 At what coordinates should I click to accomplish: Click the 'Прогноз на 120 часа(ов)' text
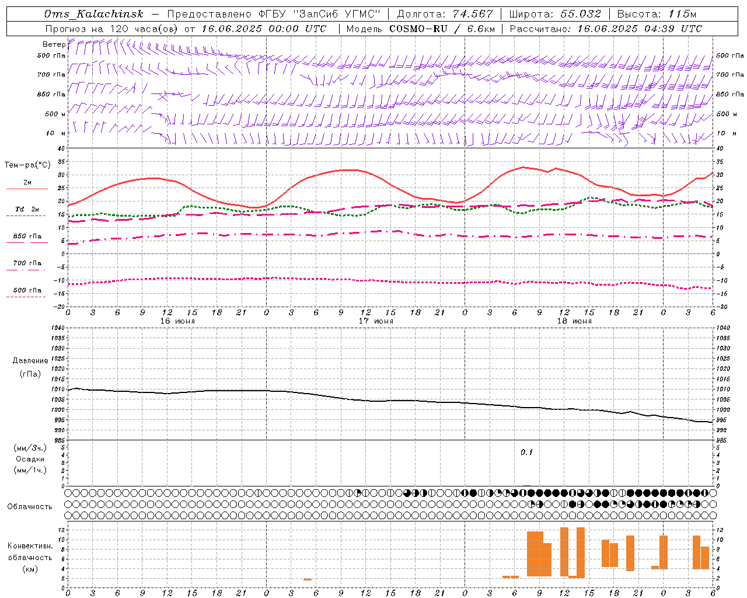coord(112,29)
